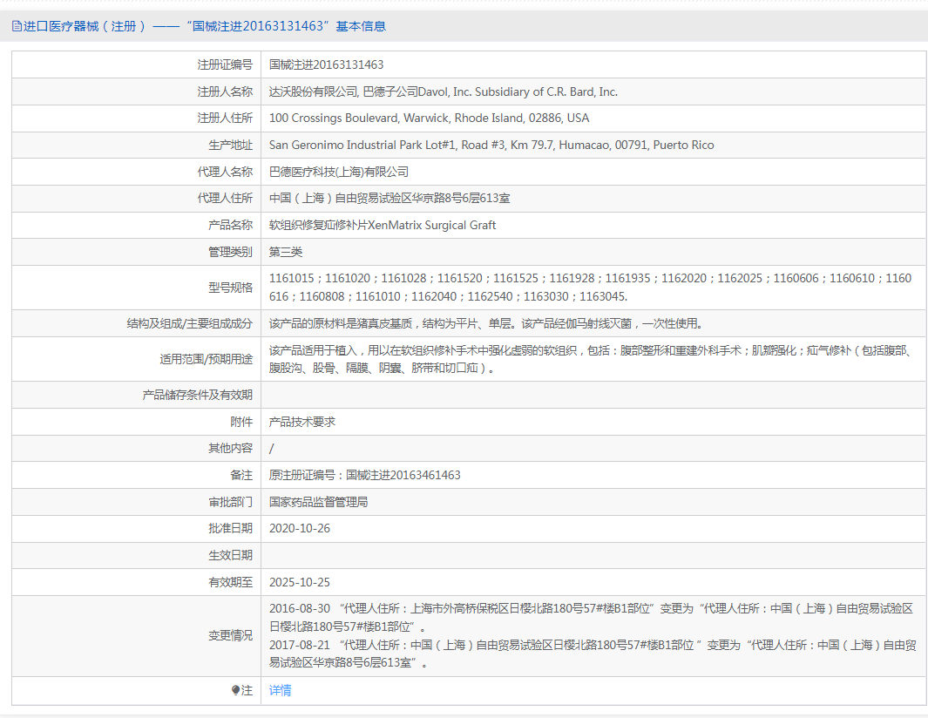Screen dimensions: 928x718
Task: Select approval date 2020-10-26
Action: pos(300,529)
